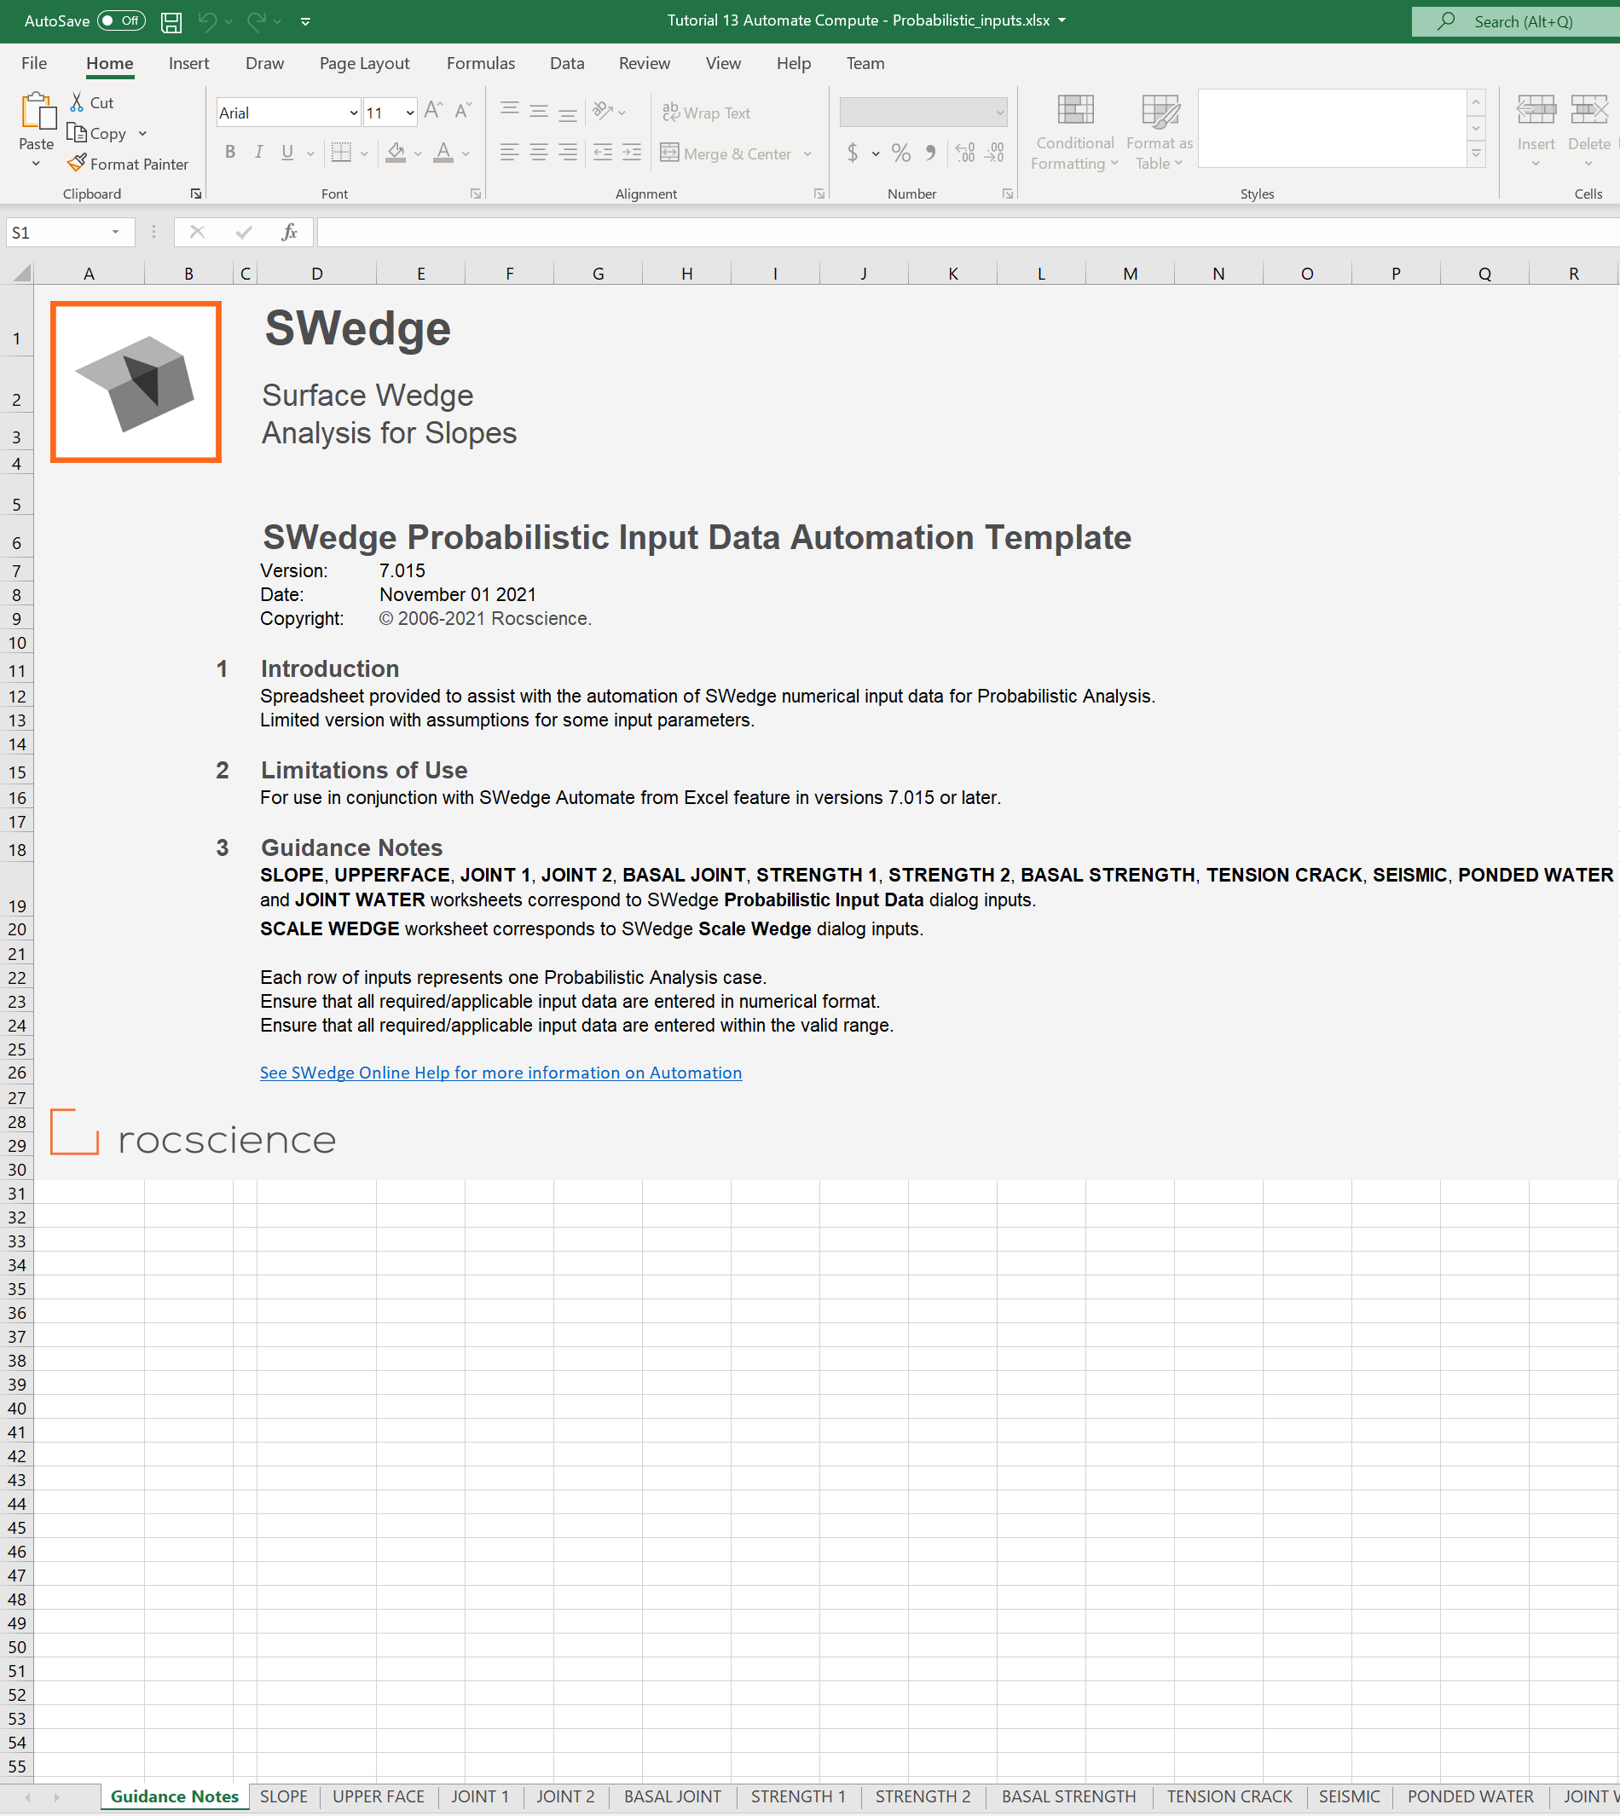Click the Middle Align icon

[x=539, y=110]
